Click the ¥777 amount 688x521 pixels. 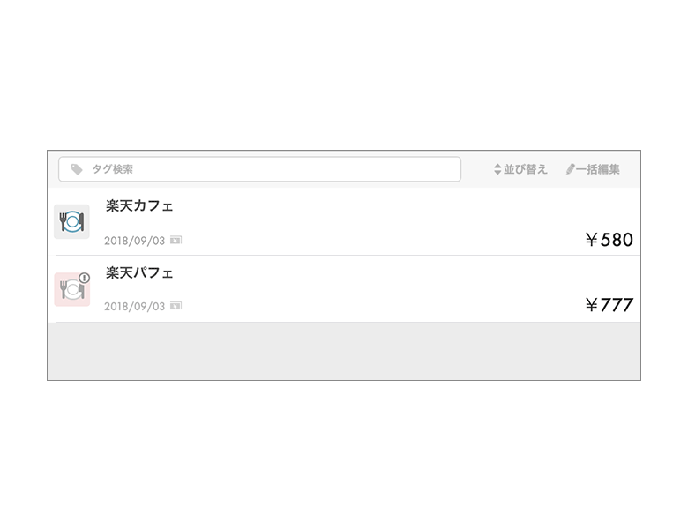tap(609, 305)
